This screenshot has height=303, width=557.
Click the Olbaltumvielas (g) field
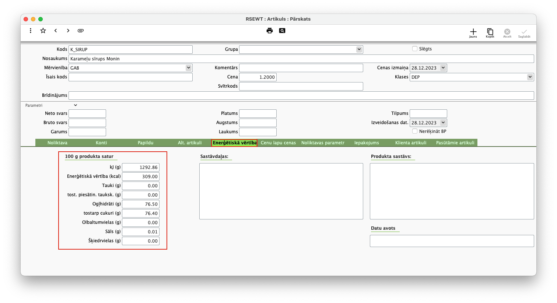coord(141,222)
